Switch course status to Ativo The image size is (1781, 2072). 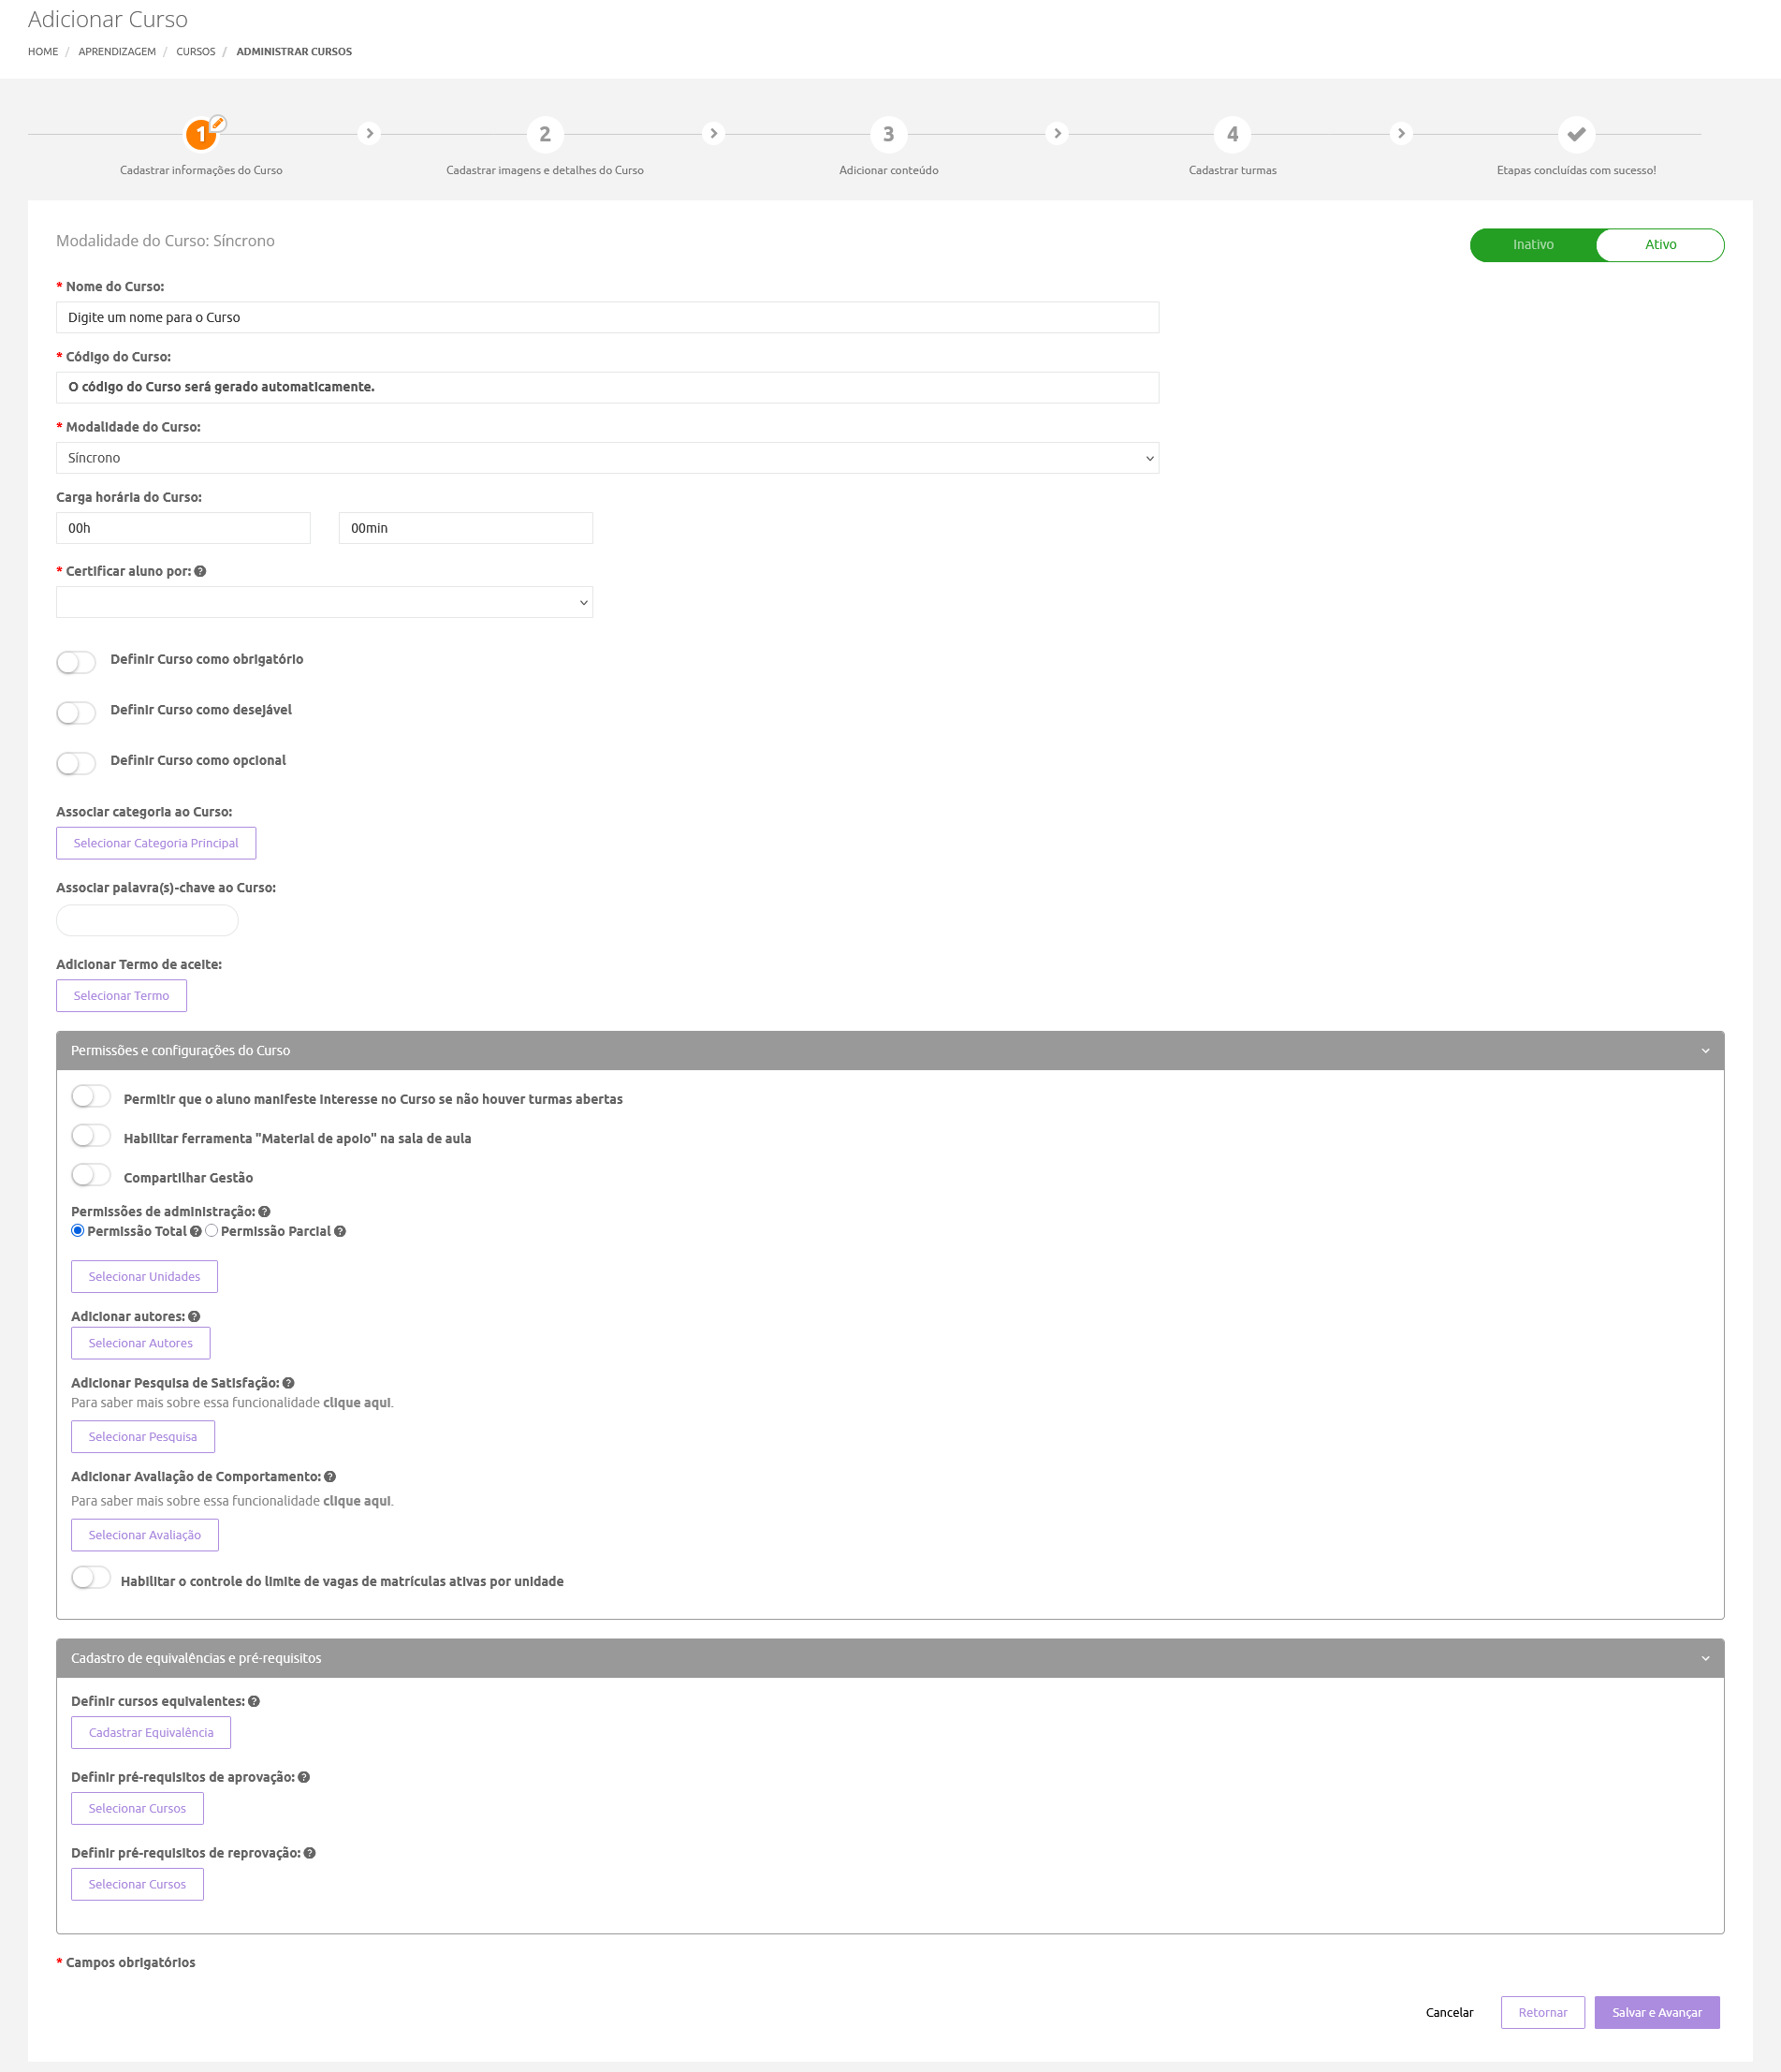[1659, 245]
